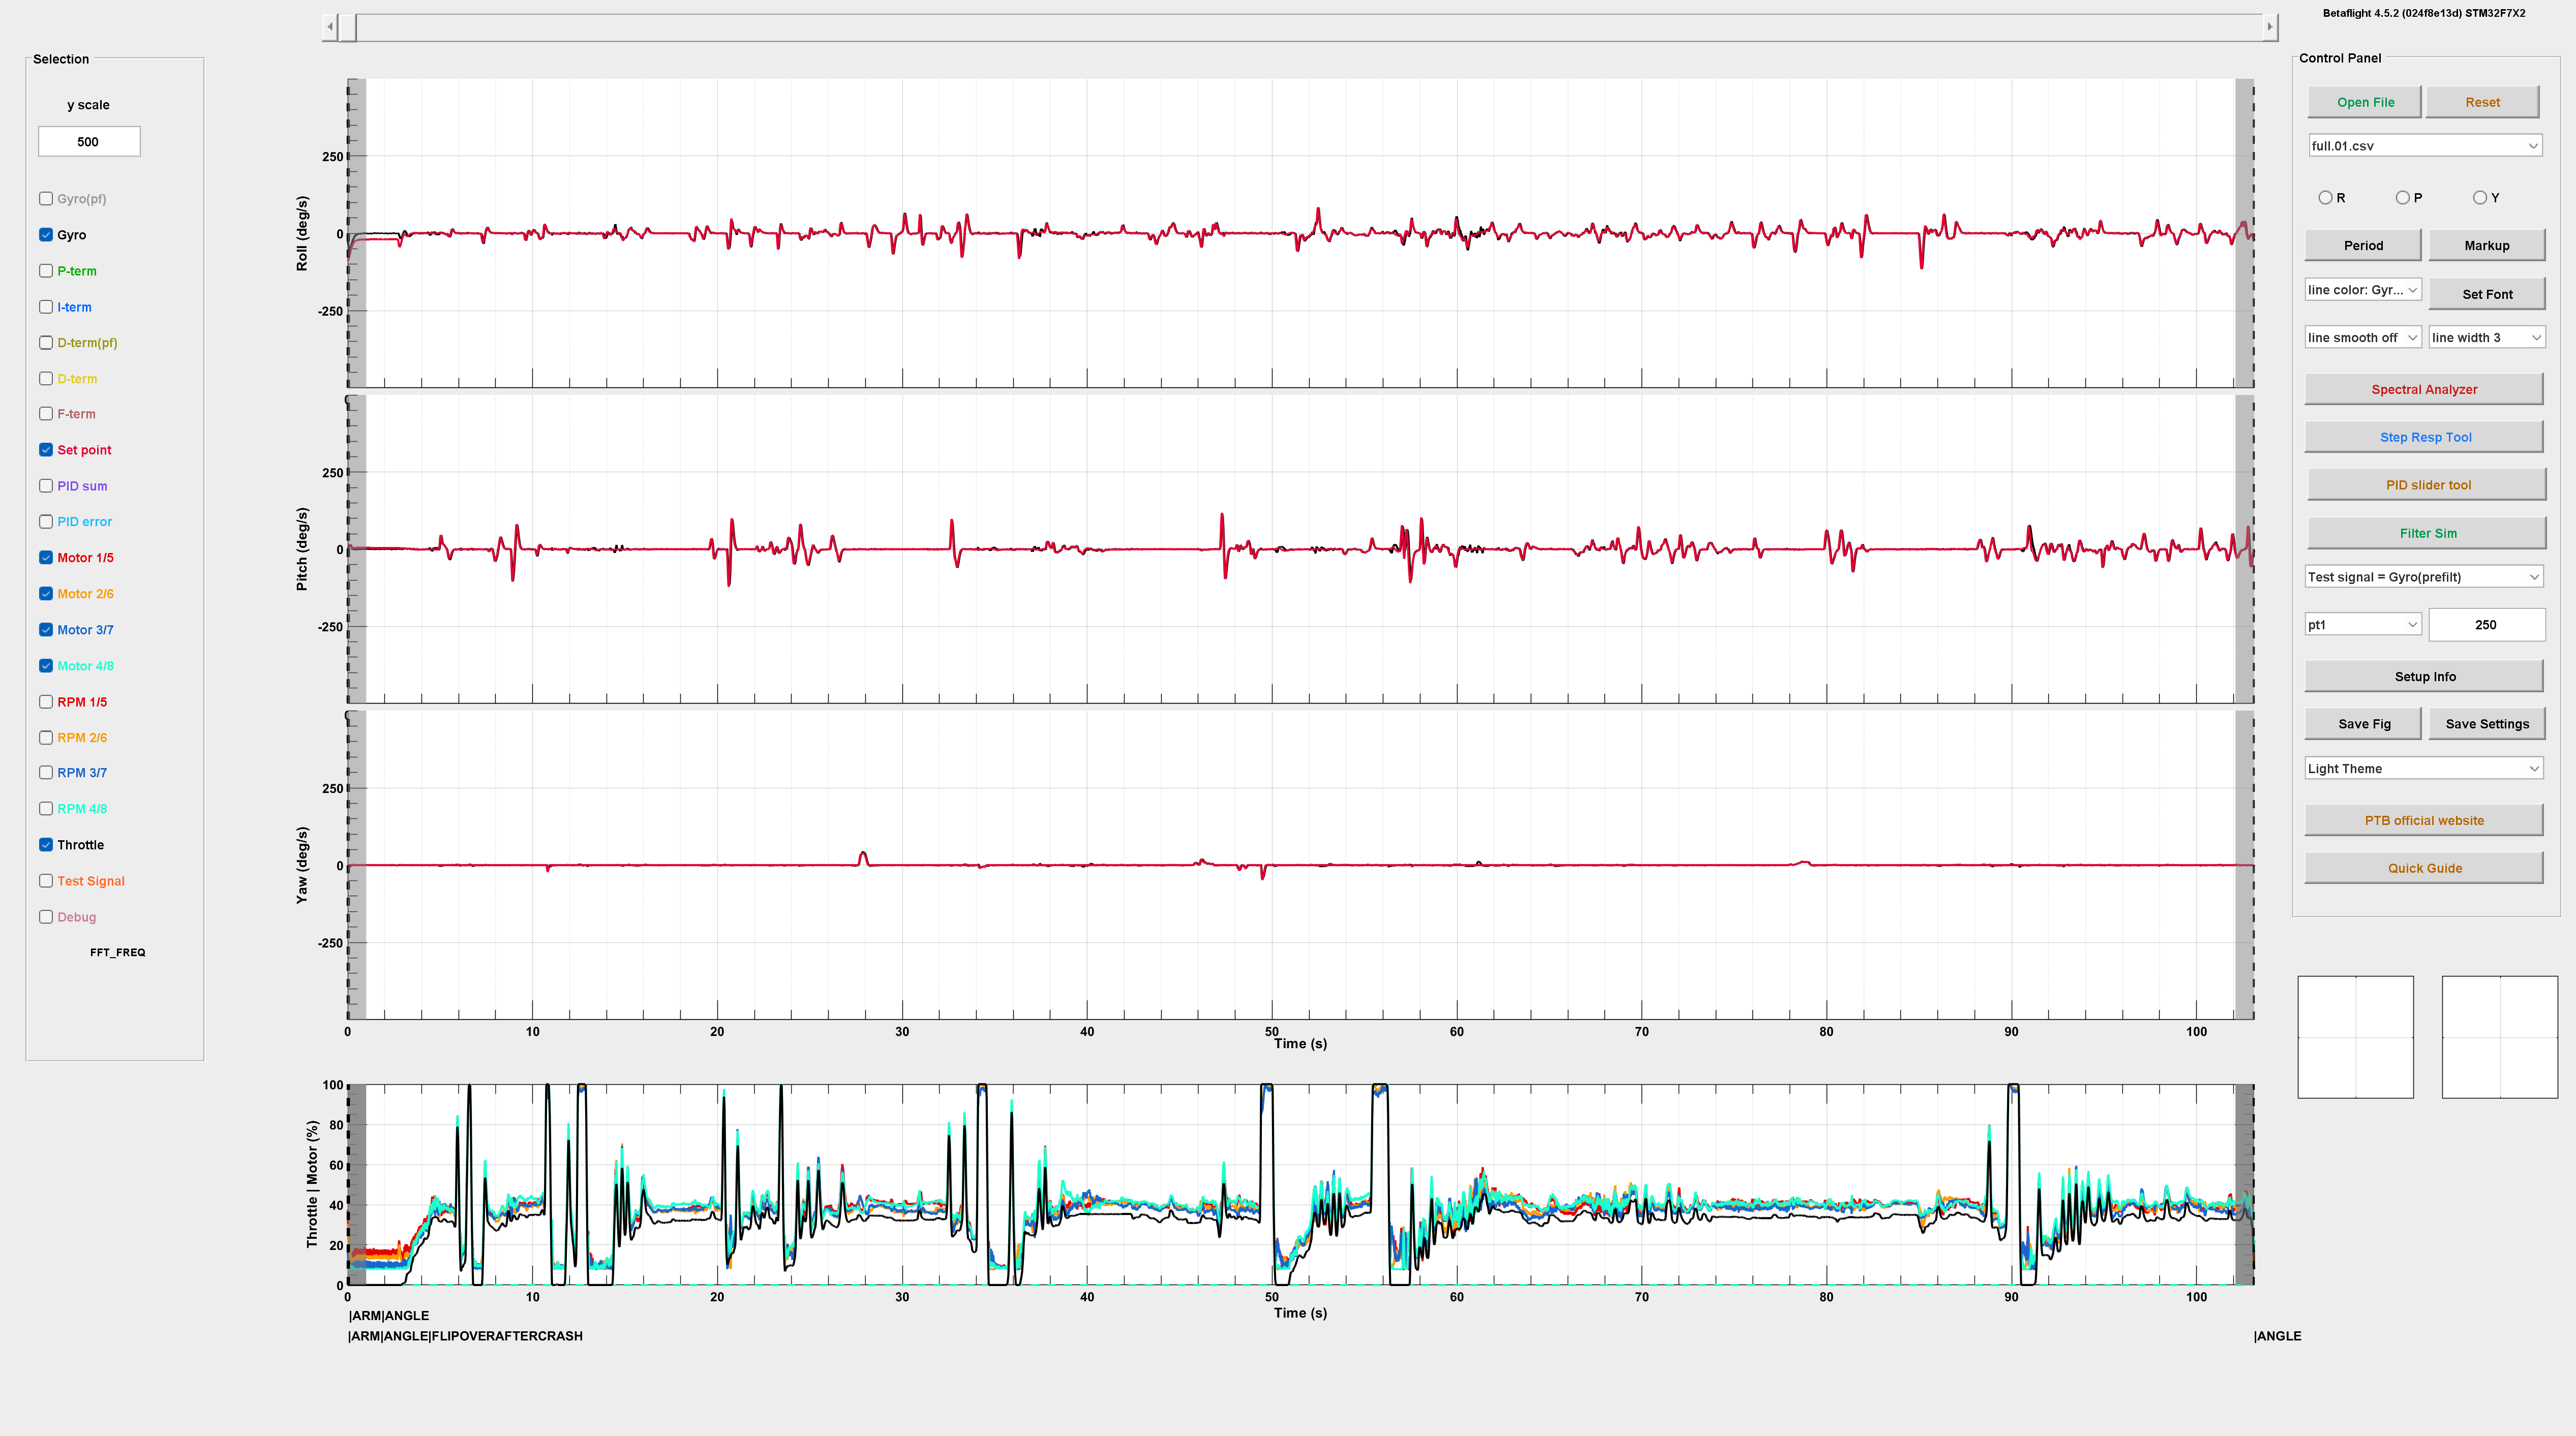Check the RPM 1/5 checkbox
2576x1436 pixels.
coord(46,702)
